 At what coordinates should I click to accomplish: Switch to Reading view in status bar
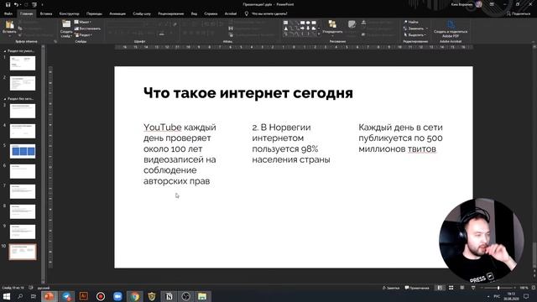[462, 288]
